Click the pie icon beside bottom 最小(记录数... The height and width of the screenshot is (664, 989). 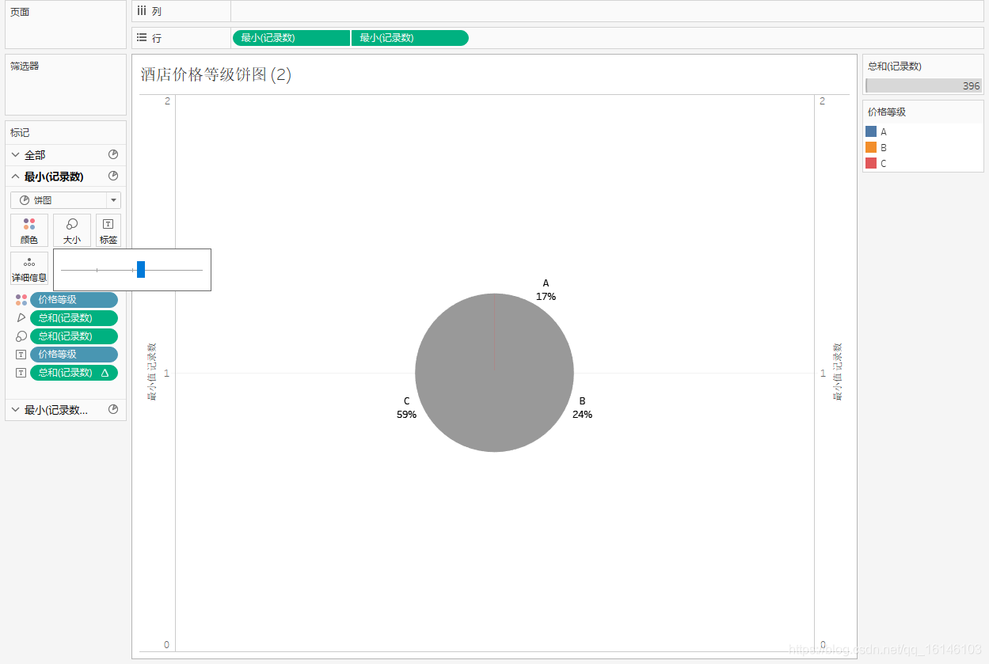pos(113,410)
